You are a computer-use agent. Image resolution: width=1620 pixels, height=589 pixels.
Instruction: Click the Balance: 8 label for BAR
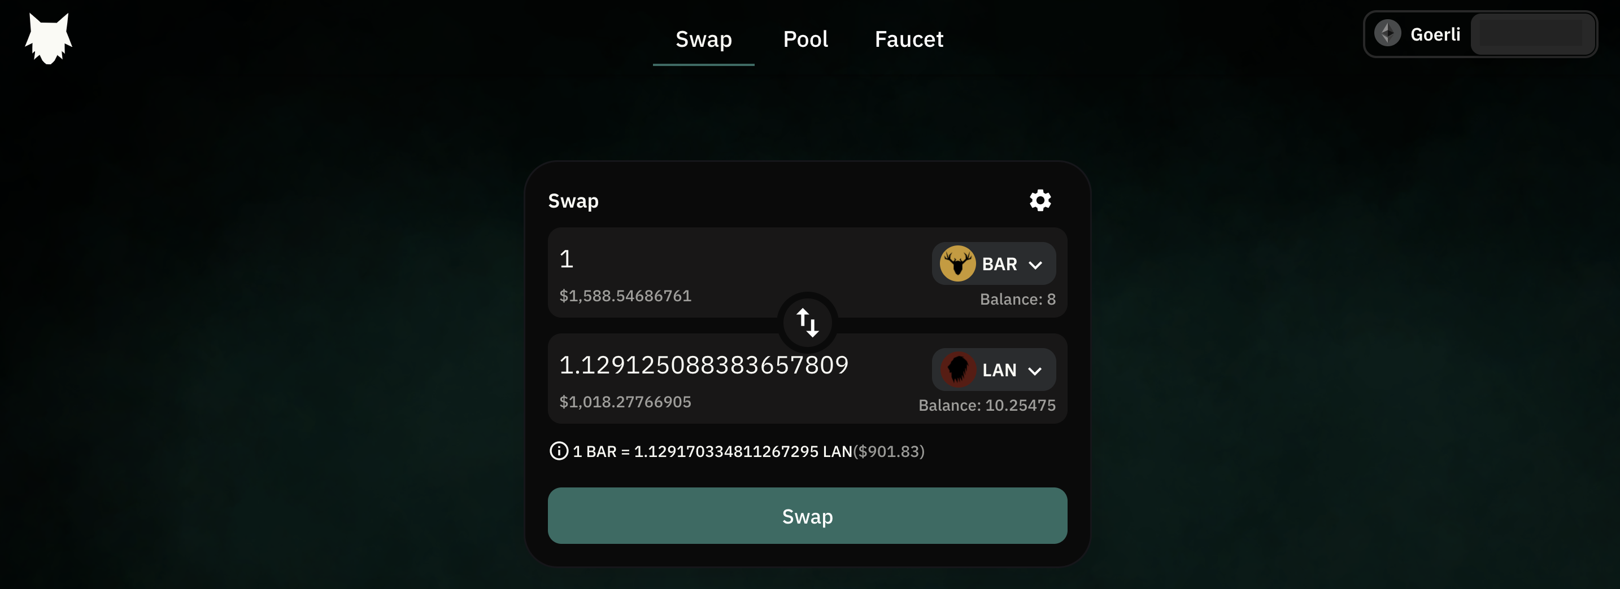[1017, 300]
